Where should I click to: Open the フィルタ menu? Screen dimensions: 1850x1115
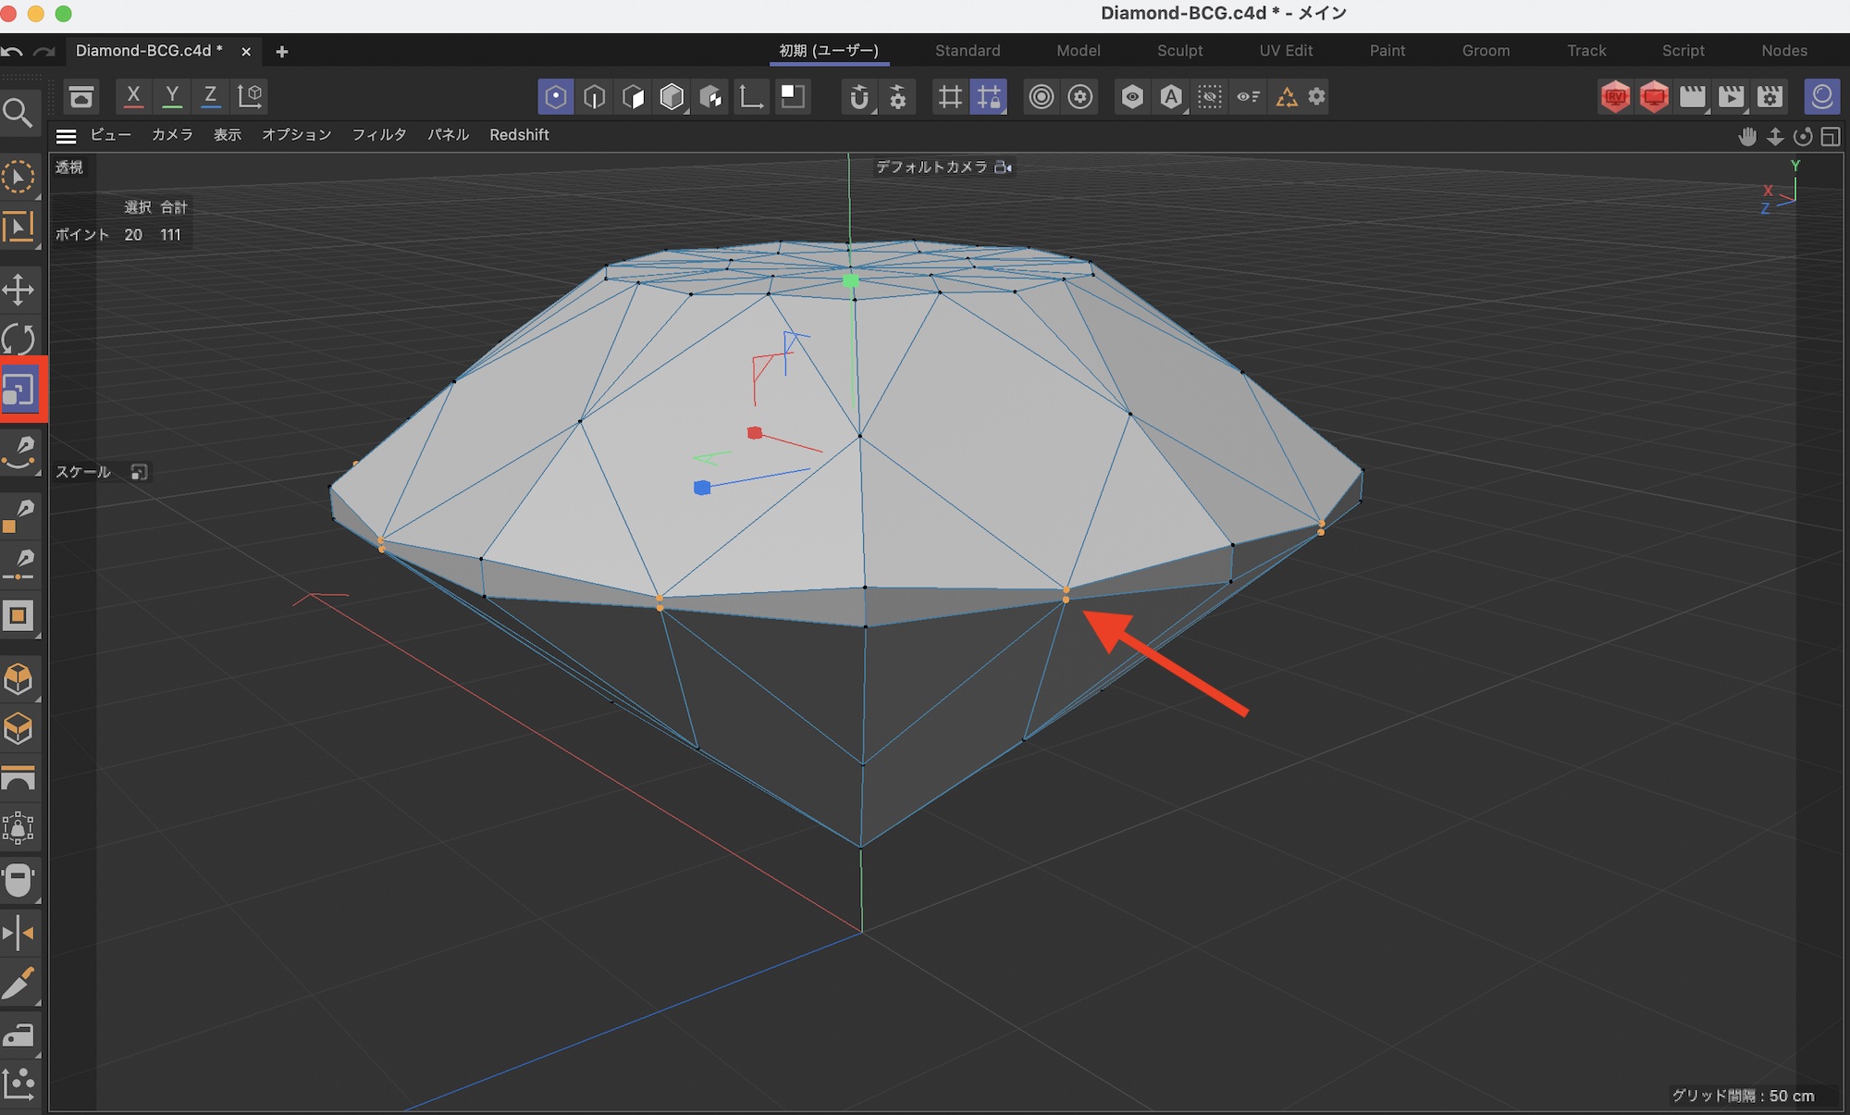(x=378, y=135)
